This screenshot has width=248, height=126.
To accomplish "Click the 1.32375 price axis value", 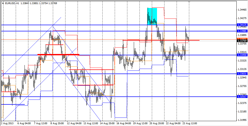I will (242, 103).
